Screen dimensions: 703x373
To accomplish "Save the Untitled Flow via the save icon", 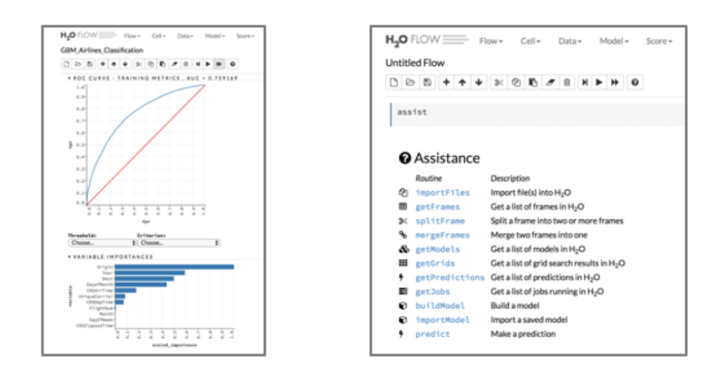I will pos(427,79).
